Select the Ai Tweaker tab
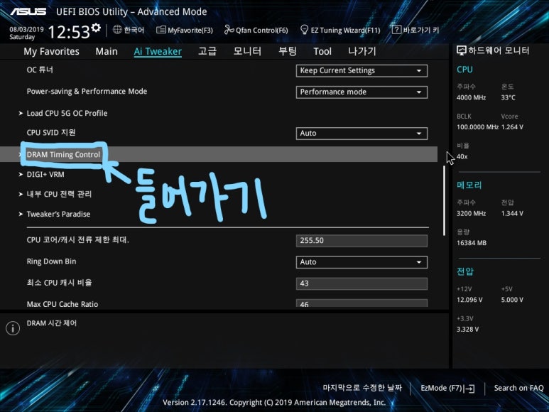This screenshot has height=412, width=549. click(158, 51)
